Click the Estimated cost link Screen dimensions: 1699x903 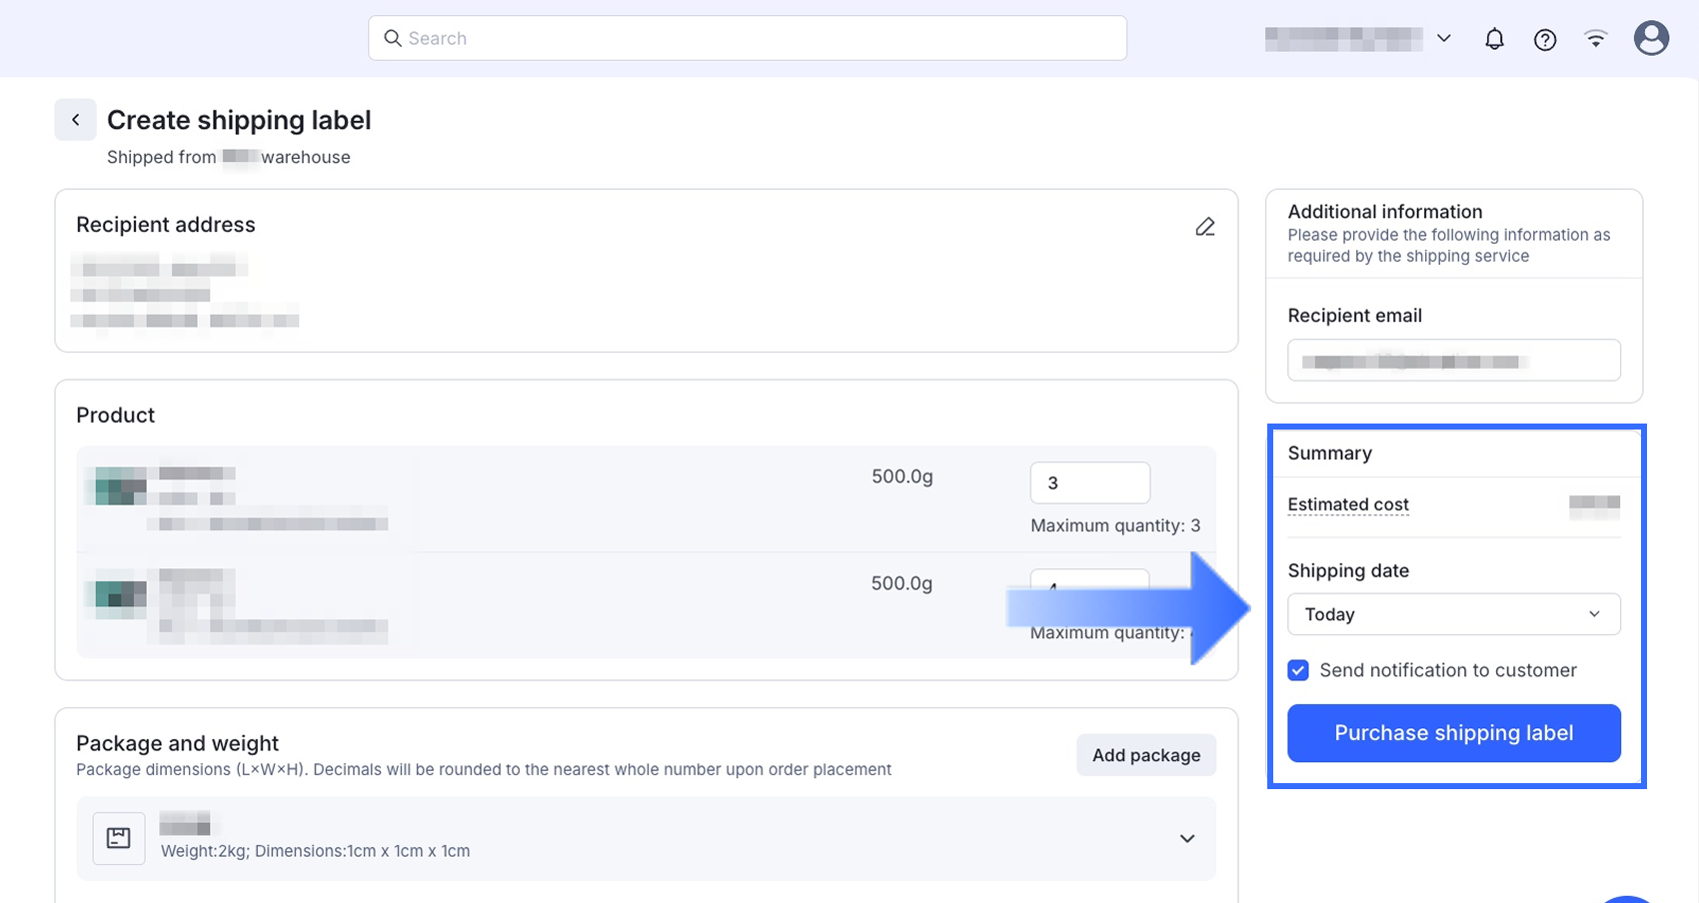1348,504
